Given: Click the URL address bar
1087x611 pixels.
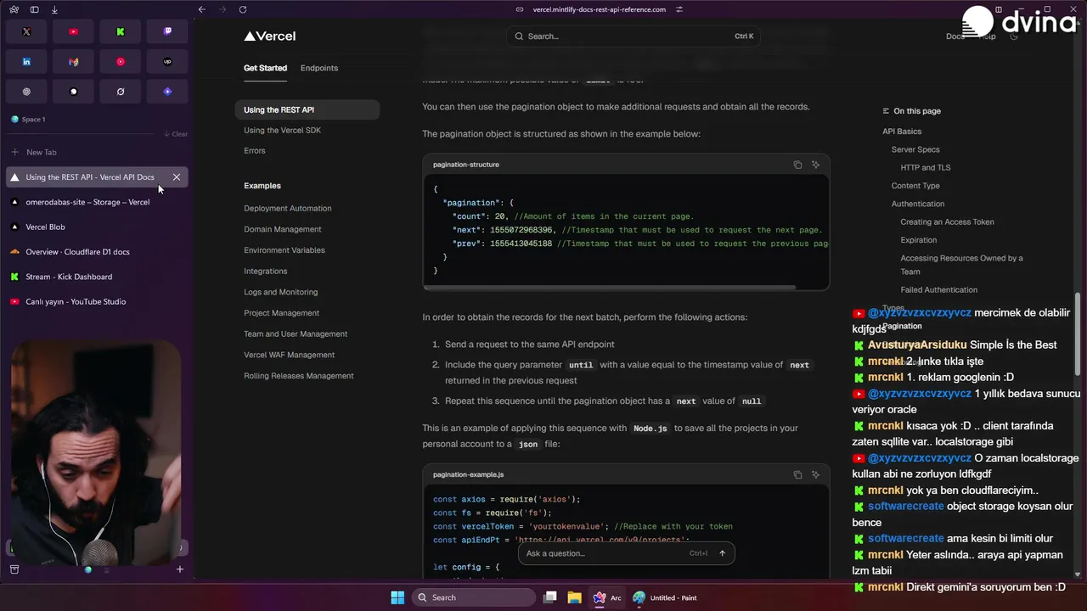Looking at the screenshot, I should (x=600, y=9).
